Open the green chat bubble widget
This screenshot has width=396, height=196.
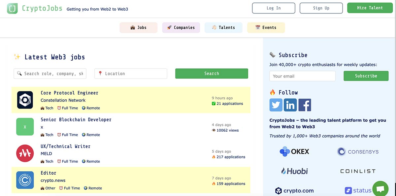point(380,189)
